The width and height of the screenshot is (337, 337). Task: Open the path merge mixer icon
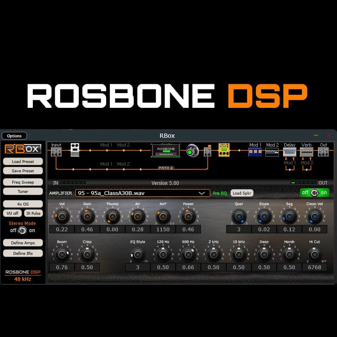tap(208, 152)
